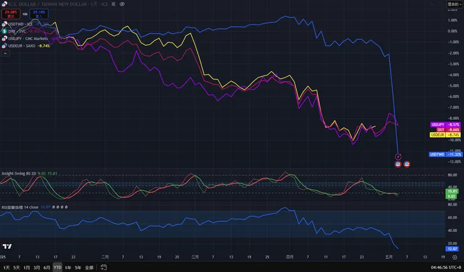Click the red DXY -8.66% price label
Screen dimensions: 464x272
click(448, 129)
